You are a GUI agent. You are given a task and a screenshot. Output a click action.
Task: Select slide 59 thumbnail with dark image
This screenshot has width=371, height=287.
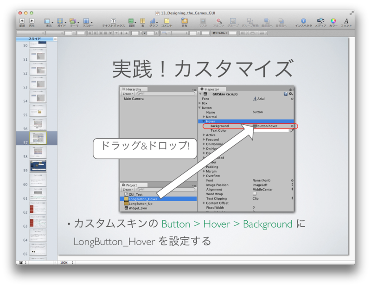pos(38,166)
